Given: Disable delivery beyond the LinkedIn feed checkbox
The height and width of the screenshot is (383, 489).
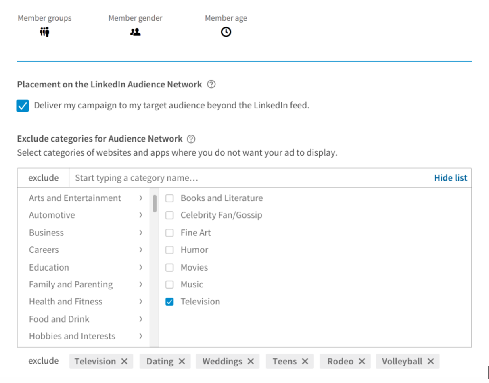Looking at the screenshot, I should (x=23, y=106).
